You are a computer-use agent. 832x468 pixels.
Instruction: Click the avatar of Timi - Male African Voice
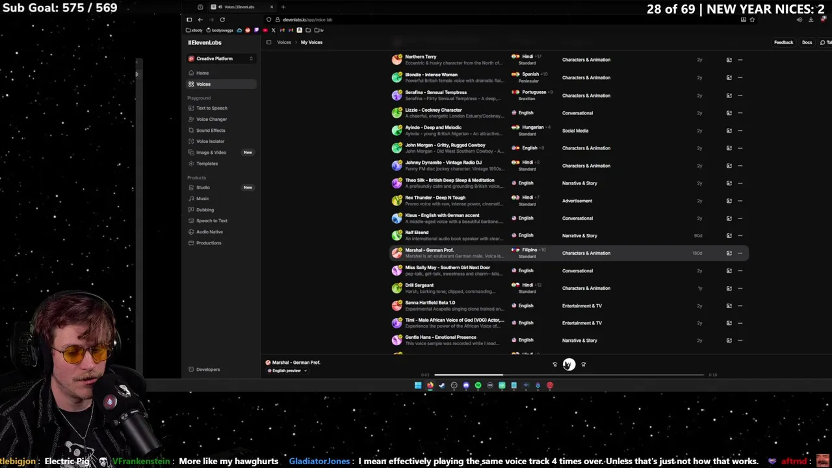tap(396, 322)
